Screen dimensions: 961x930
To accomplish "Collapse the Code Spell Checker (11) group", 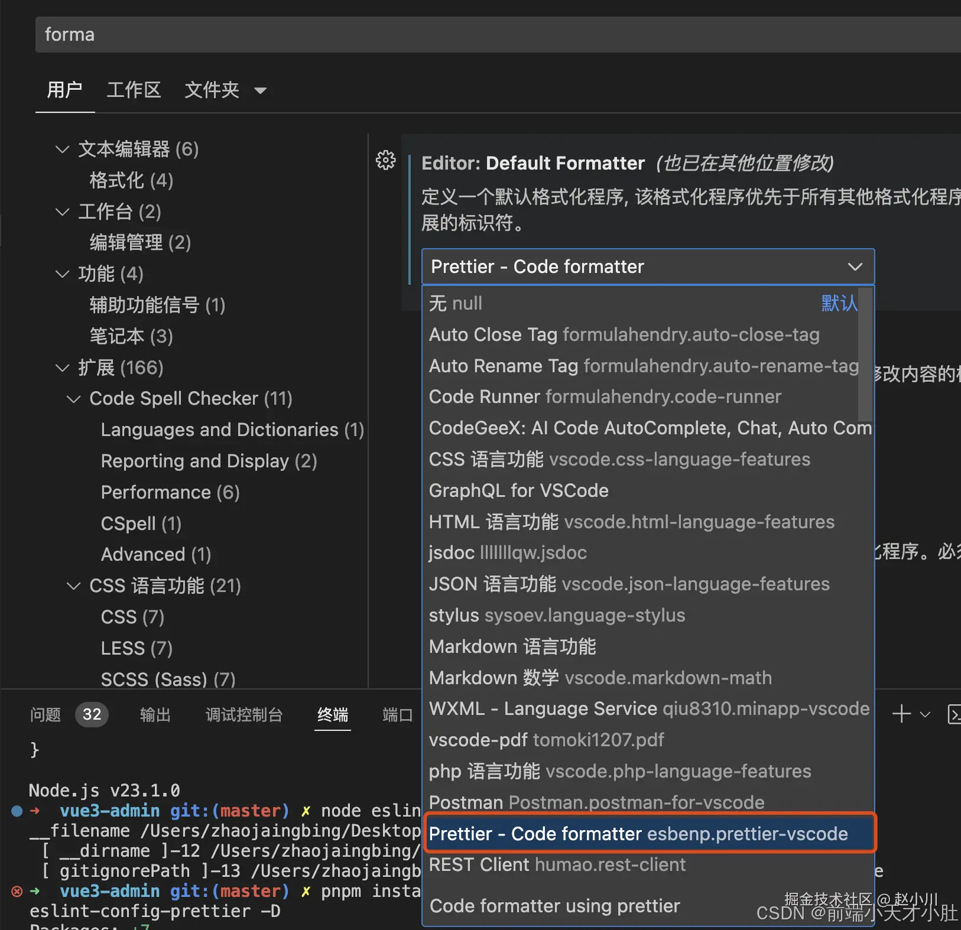I will coord(73,398).
